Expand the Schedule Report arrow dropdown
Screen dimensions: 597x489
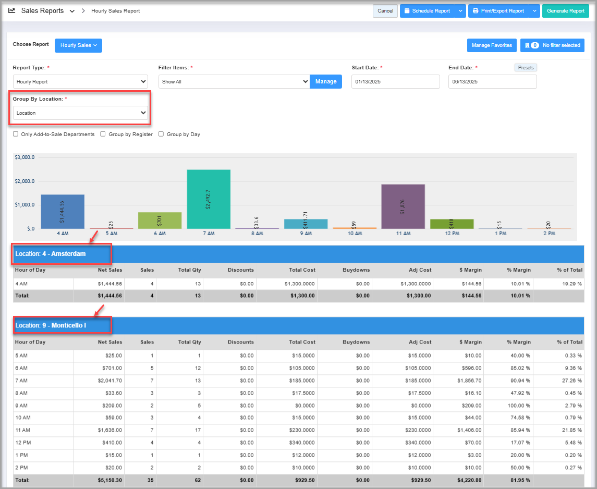click(x=460, y=11)
